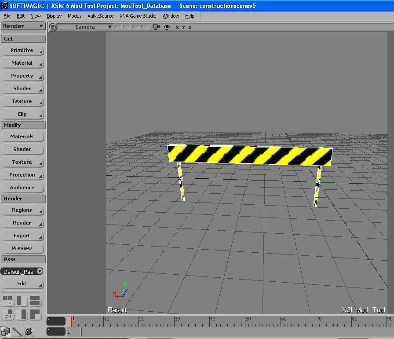This screenshot has height=339, width=394.
Task: Click the Materials button under Modify
Action: [22, 136]
